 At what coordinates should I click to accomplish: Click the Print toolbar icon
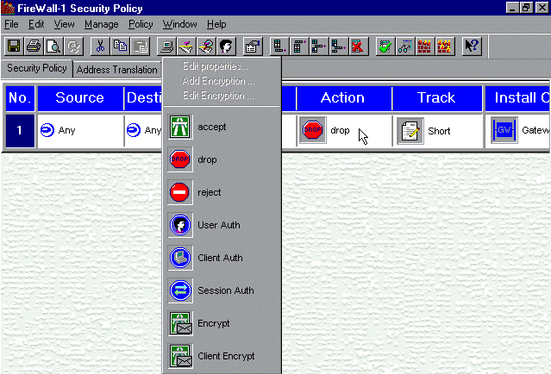pyautogui.click(x=34, y=46)
